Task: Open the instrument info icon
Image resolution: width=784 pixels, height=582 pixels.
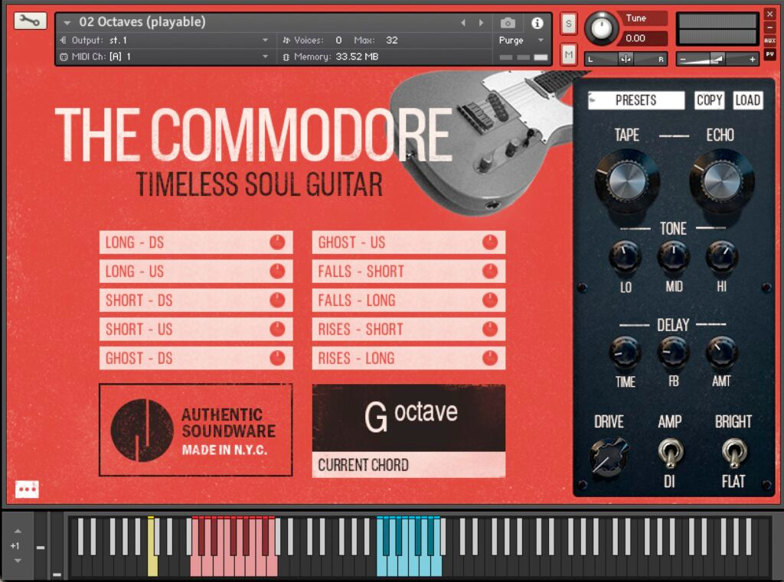Action: (537, 23)
